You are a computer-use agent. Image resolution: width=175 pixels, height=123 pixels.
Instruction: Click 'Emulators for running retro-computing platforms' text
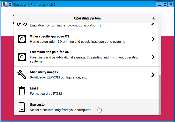(66, 25)
